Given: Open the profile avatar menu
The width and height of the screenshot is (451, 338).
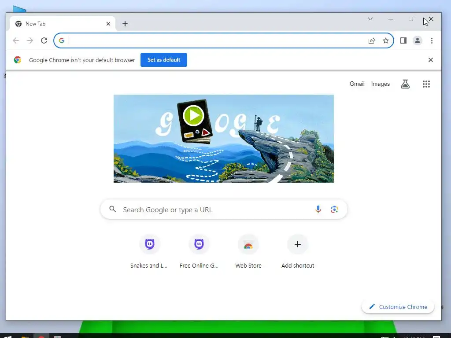Looking at the screenshot, I should [418, 40].
